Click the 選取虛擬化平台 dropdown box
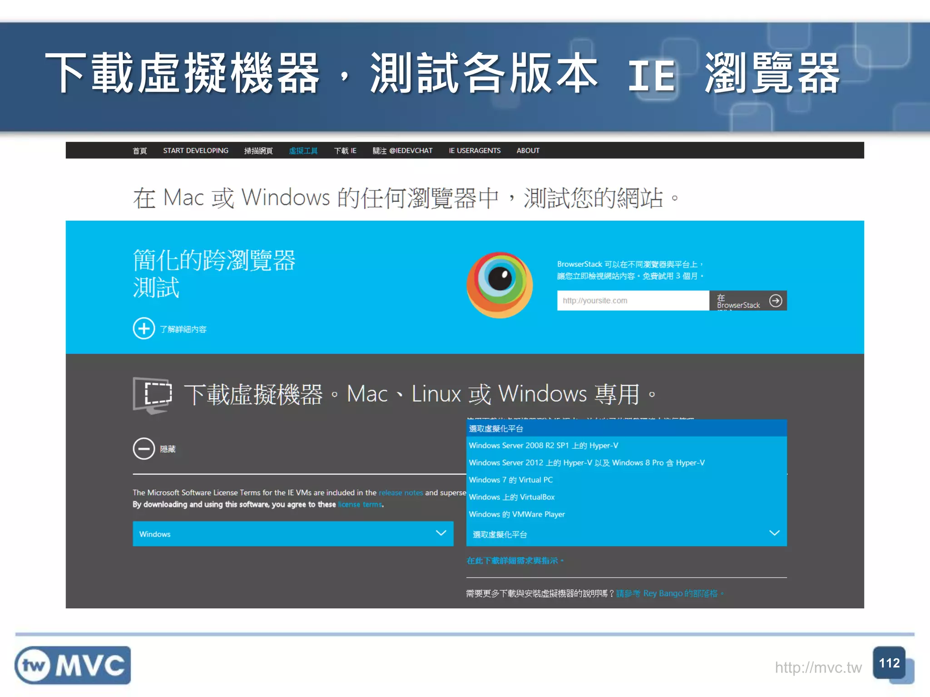The image size is (930, 697). tap(626, 535)
